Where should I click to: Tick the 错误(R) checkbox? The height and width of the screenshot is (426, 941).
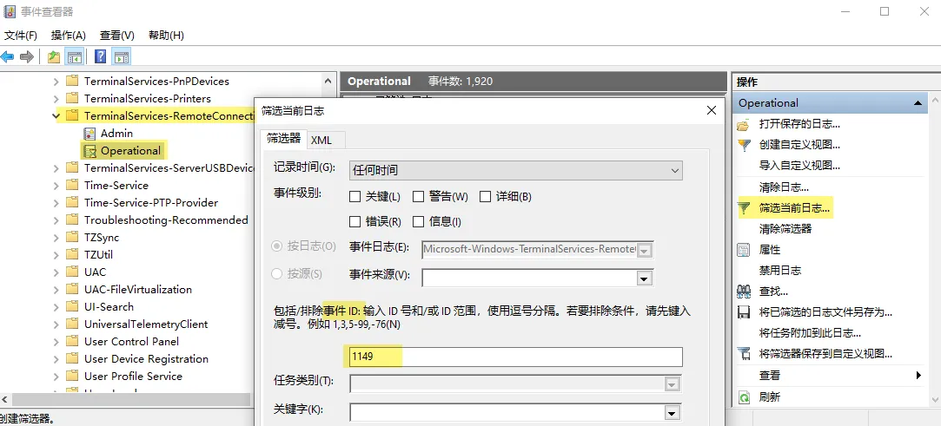coord(355,222)
